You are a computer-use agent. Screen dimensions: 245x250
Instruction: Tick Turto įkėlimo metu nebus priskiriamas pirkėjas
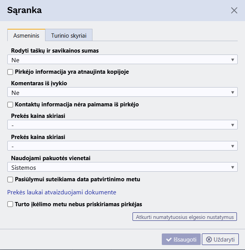pyautogui.click(x=10, y=204)
